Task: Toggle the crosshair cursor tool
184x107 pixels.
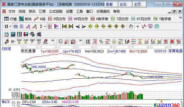Action: tap(138, 27)
